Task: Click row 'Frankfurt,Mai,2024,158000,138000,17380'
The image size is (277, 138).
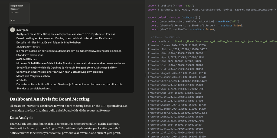Action: [x=175, y=93]
